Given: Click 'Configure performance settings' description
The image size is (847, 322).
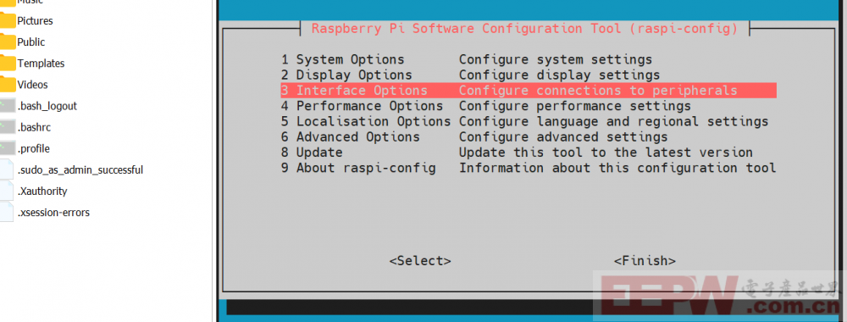Looking at the screenshot, I should 575,106.
